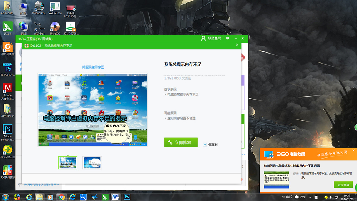This screenshot has width=357, height=201.
Task: Close the ID:1102 problem dialog
Action: point(237,45)
